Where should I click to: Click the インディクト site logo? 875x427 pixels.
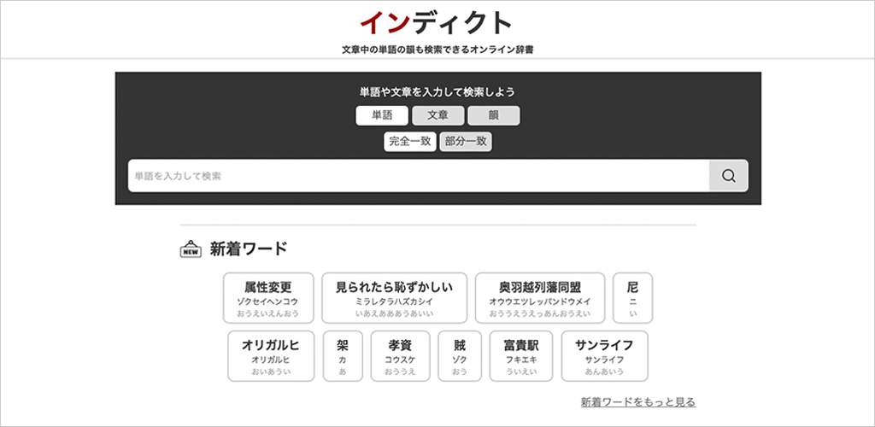(437, 23)
